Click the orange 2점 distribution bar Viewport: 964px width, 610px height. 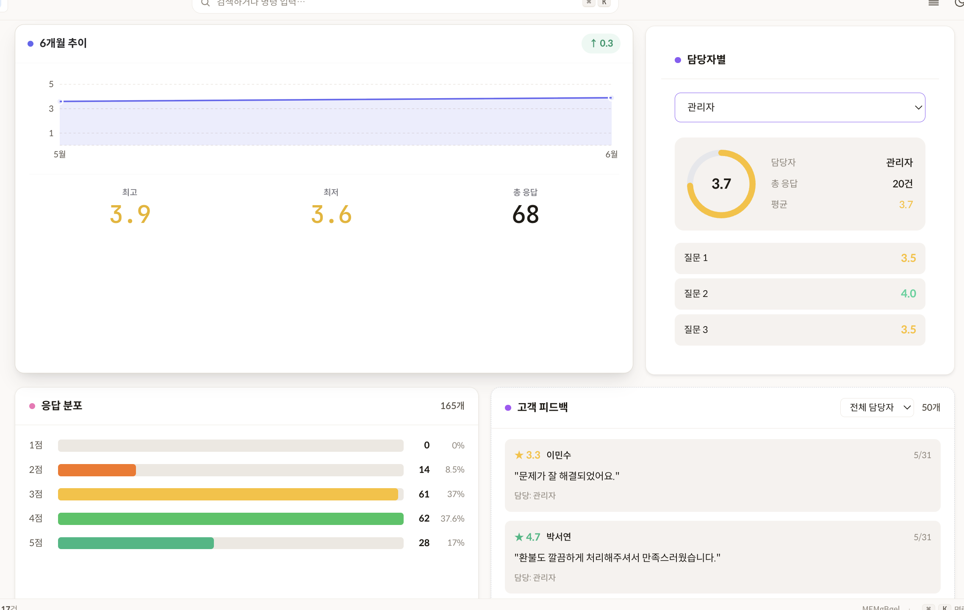97,470
